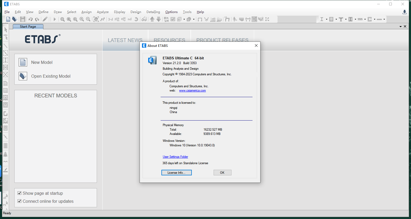Open the Tools menu

point(187,12)
